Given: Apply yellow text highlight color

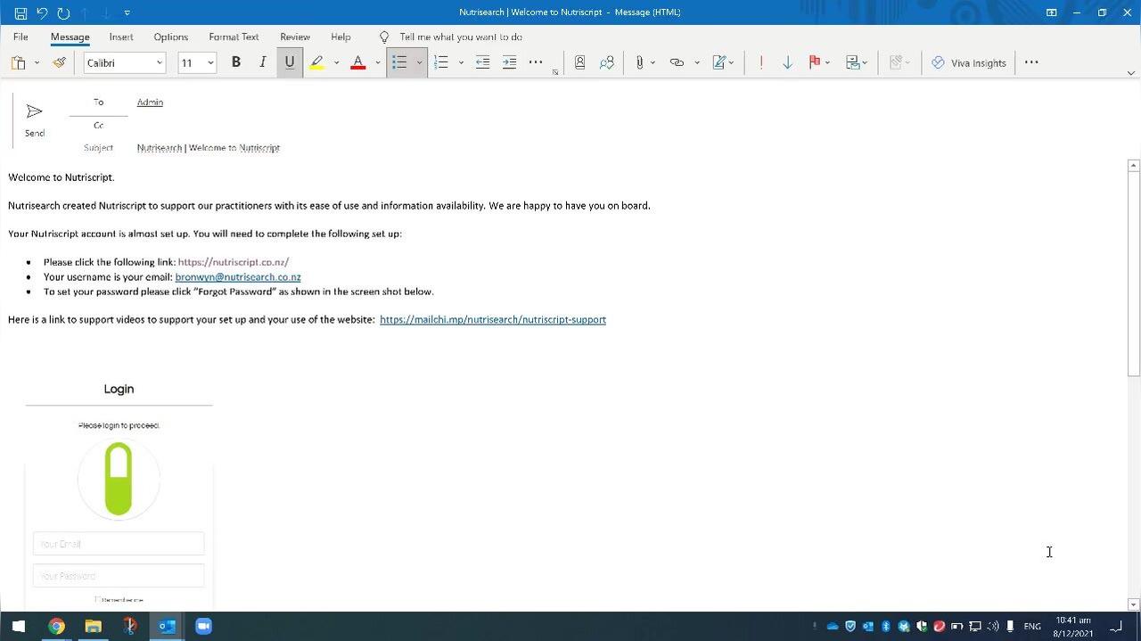Looking at the screenshot, I should [316, 62].
